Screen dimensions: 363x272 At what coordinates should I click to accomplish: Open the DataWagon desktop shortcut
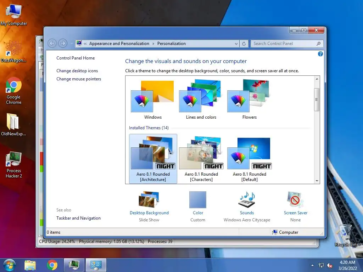[14, 51]
